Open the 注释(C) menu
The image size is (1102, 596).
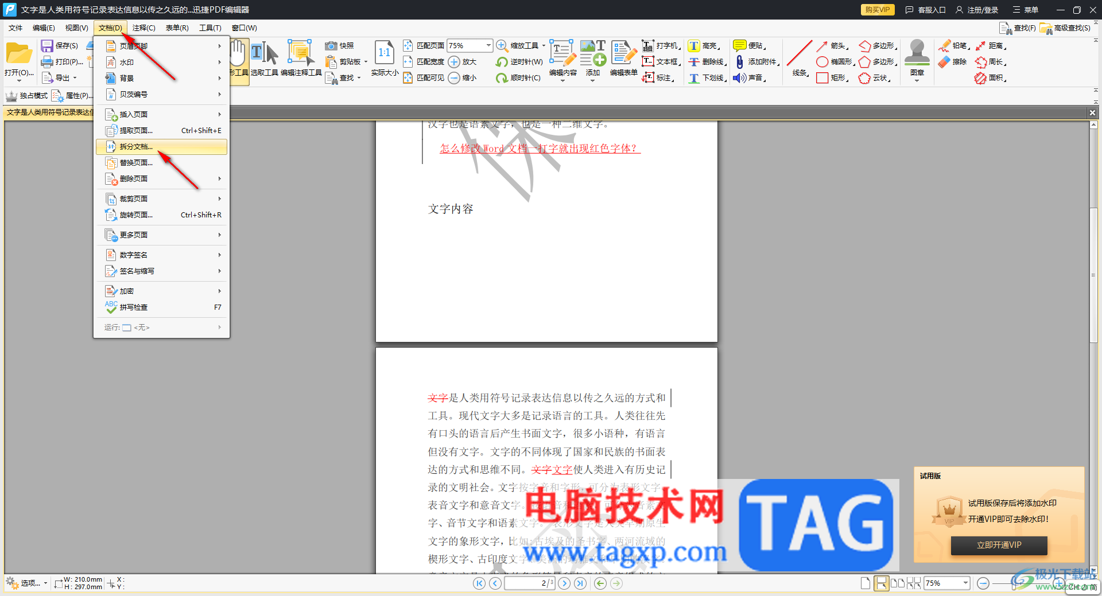coord(143,28)
